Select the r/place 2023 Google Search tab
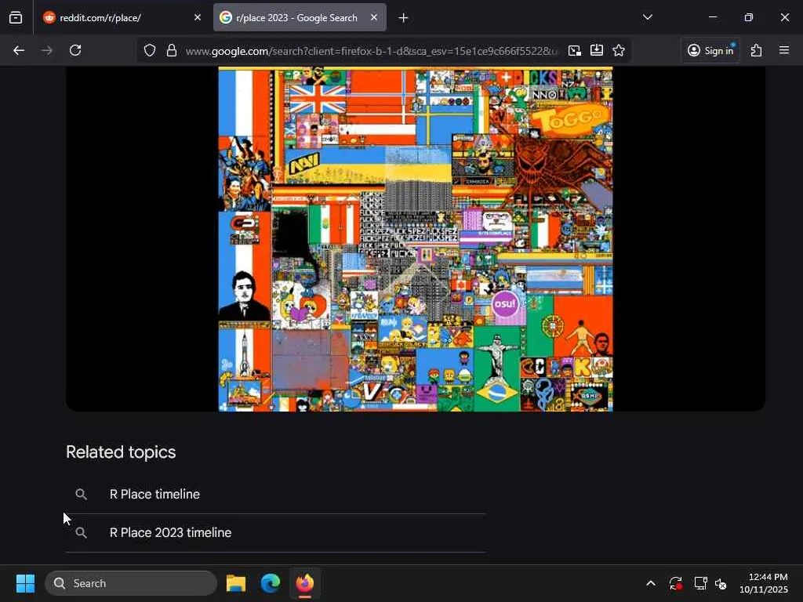This screenshot has height=602, width=803. coord(300,17)
